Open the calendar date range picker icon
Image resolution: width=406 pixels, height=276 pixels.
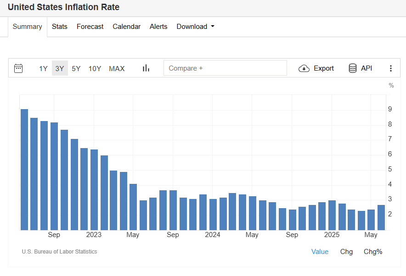(x=18, y=68)
